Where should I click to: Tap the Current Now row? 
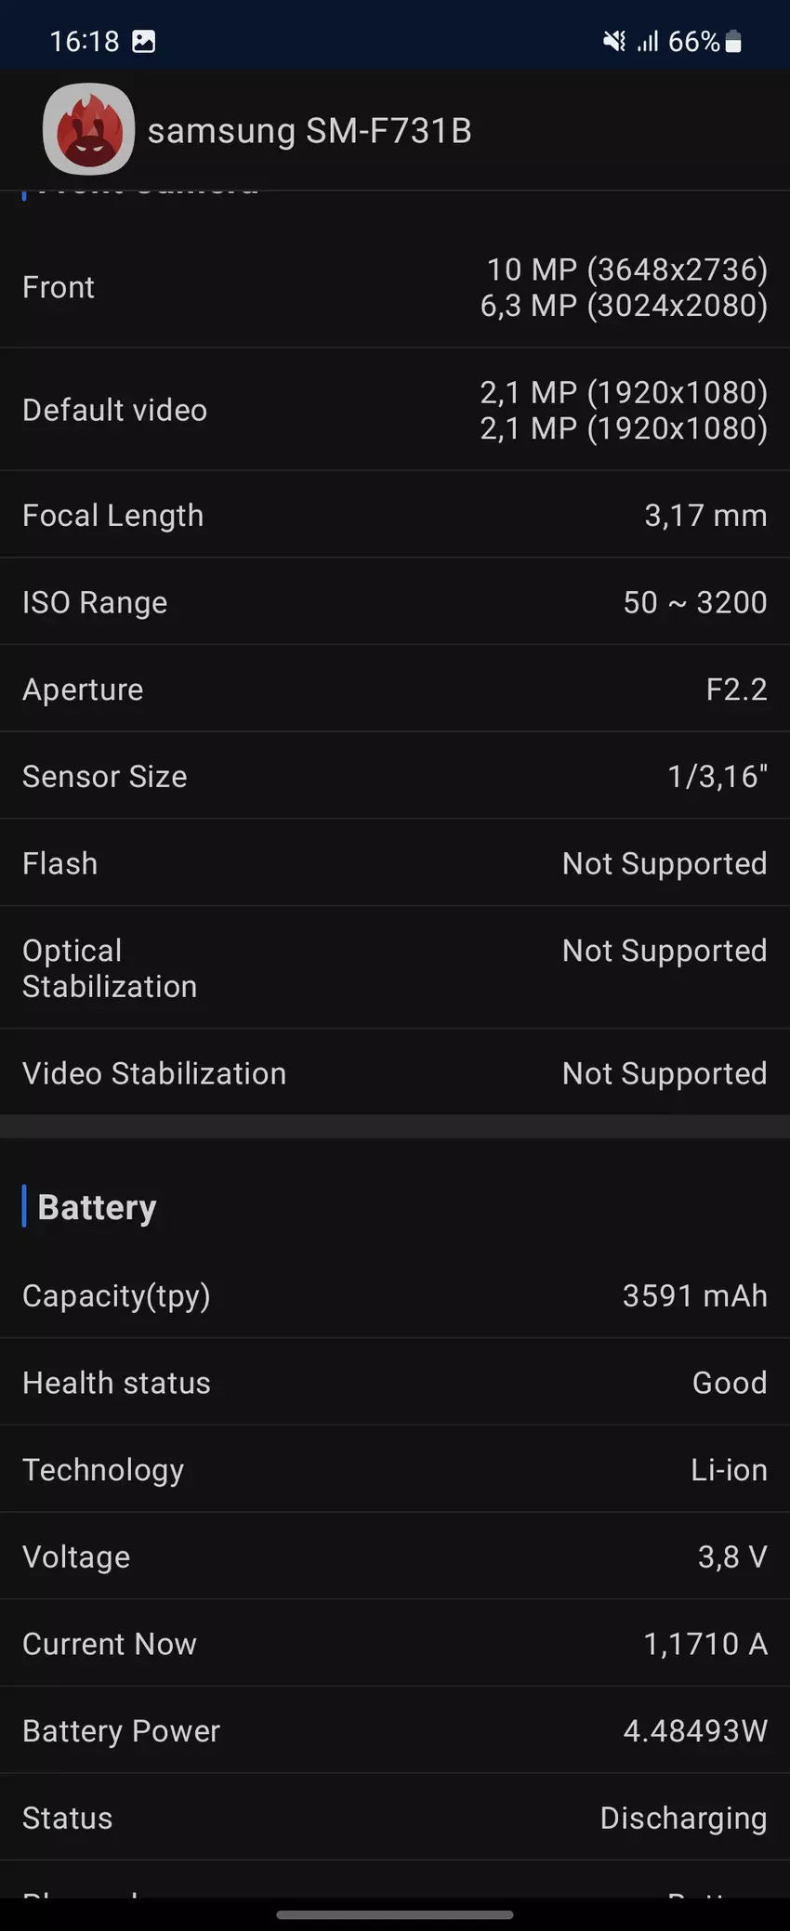[x=395, y=1644]
